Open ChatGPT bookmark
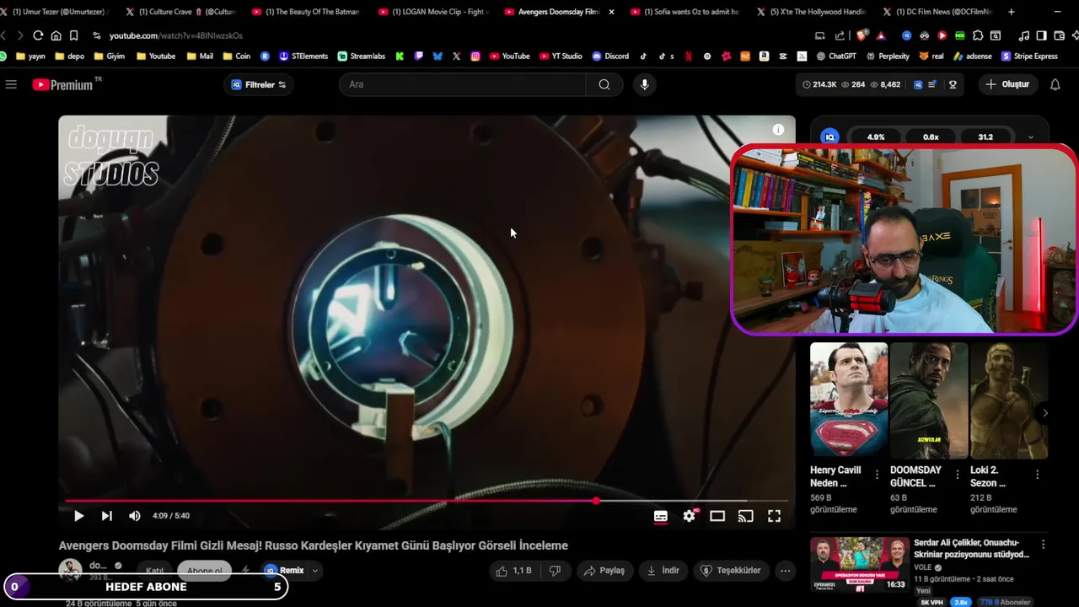 [x=837, y=56]
